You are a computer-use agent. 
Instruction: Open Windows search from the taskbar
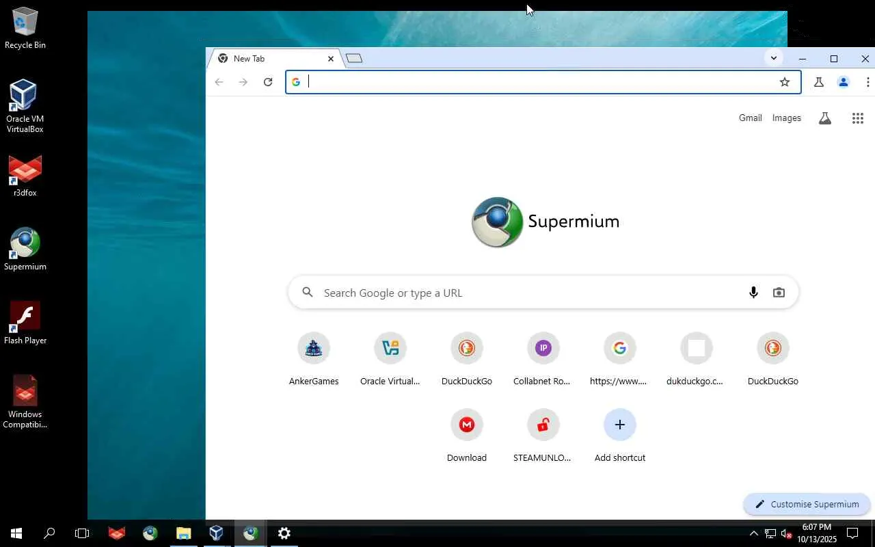[49, 533]
